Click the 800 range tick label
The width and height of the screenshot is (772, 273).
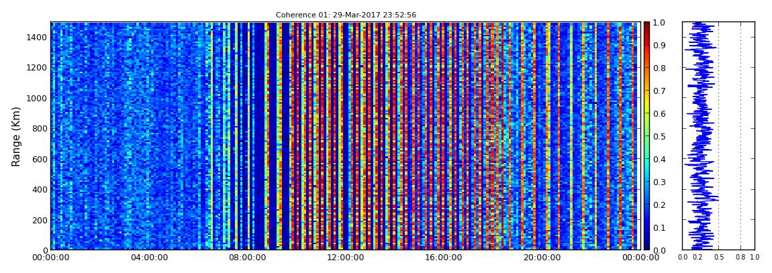coord(40,128)
